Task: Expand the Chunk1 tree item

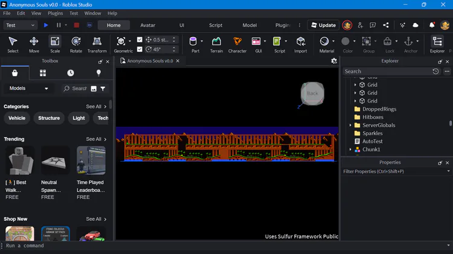Action: tap(350, 150)
